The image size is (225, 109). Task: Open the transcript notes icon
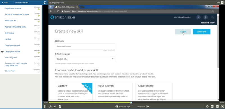click(x=60, y=106)
